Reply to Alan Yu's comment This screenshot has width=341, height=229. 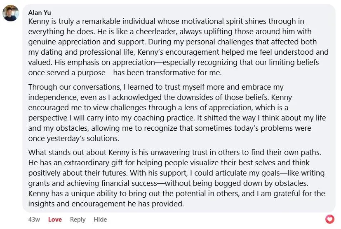[78, 220]
